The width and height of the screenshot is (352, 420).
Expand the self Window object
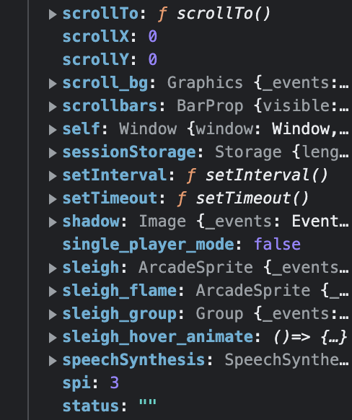pyautogui.click(x=53, y=130)
